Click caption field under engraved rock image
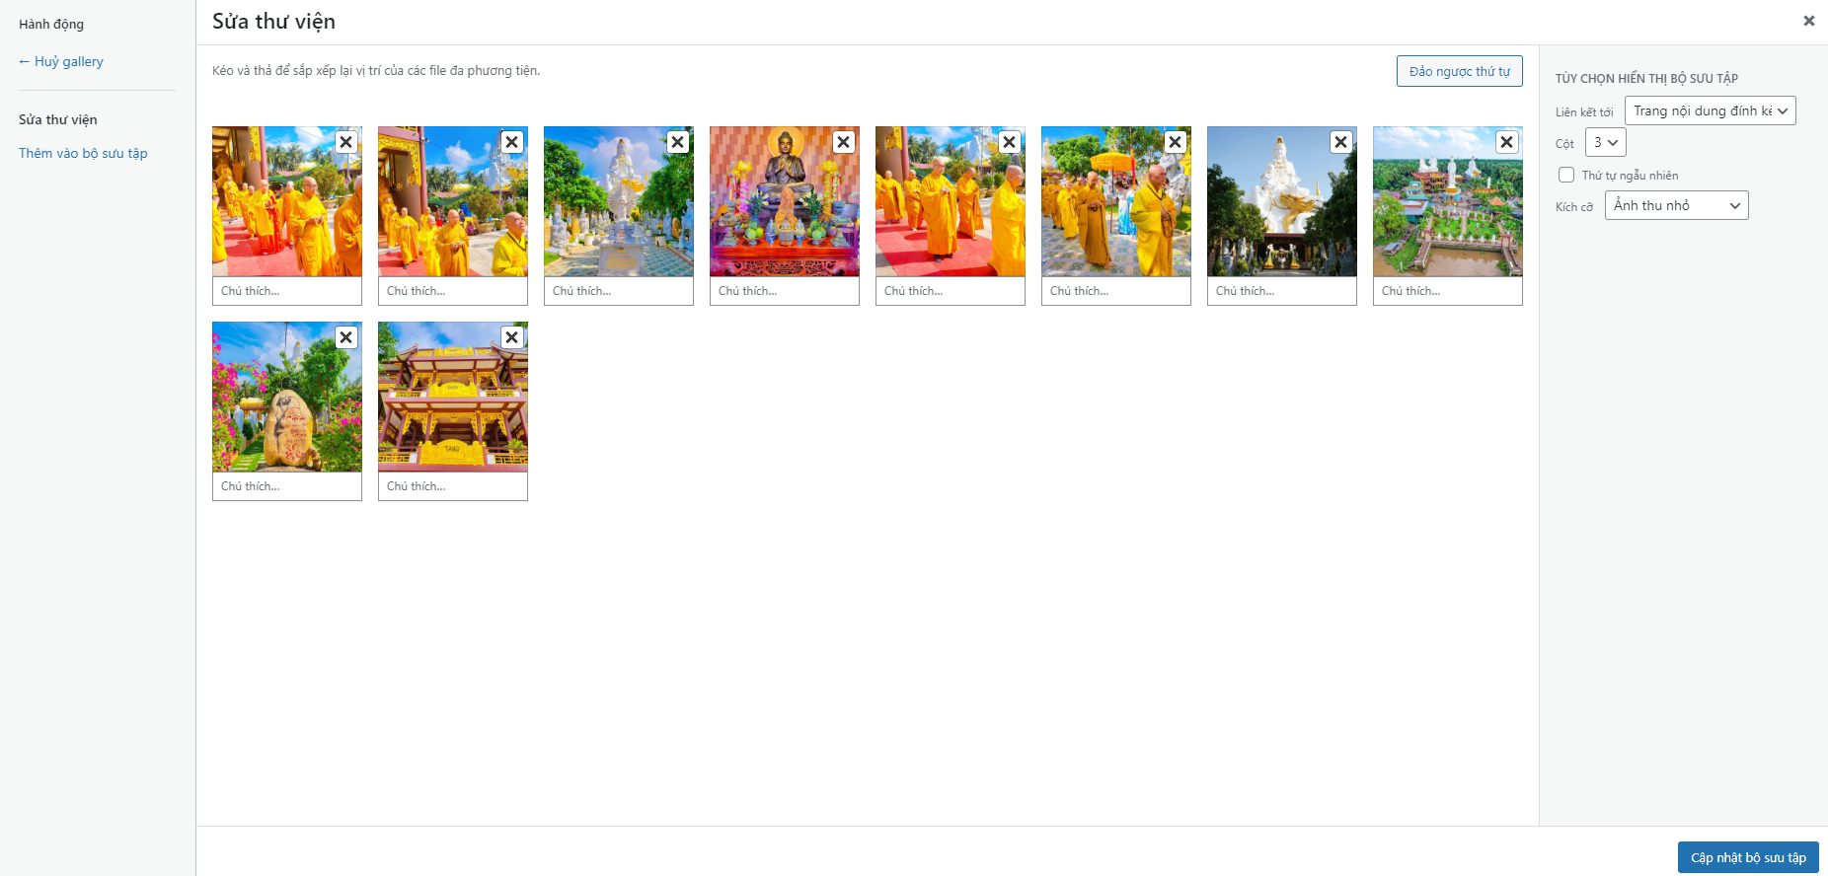This screenshot has height=876, width=1828. (287, 486)
